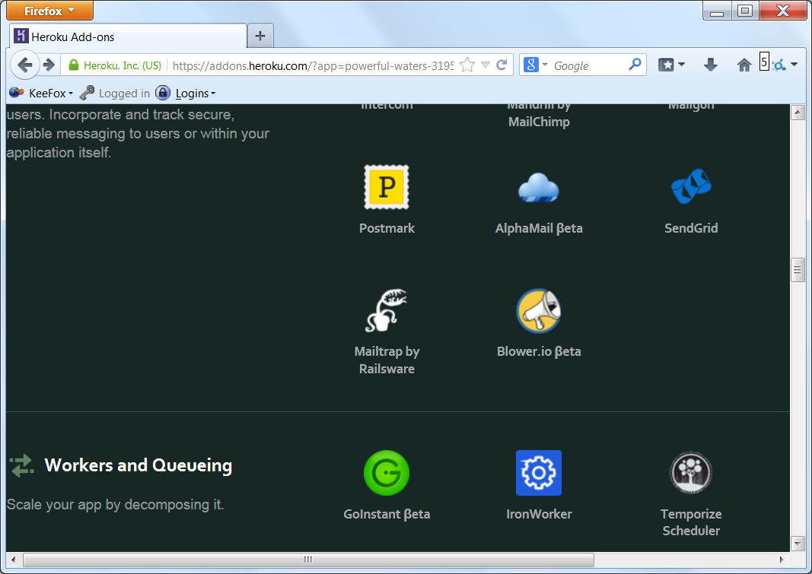This screenshot has width=812, height=574.
Task: Select the IronWorker gear icon
Action: (x=539, y=473)
